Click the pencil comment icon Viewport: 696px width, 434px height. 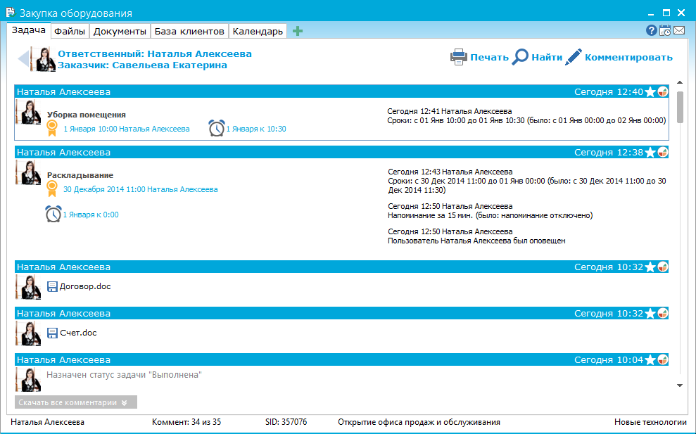[574, 57]
